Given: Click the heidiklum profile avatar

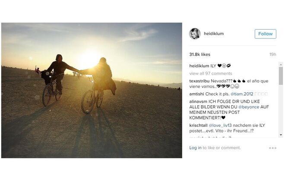Looking at the screenshot, I should [x=195, y=34].
